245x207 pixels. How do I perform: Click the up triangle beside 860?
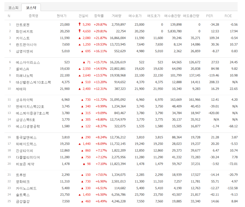point(82,151)
